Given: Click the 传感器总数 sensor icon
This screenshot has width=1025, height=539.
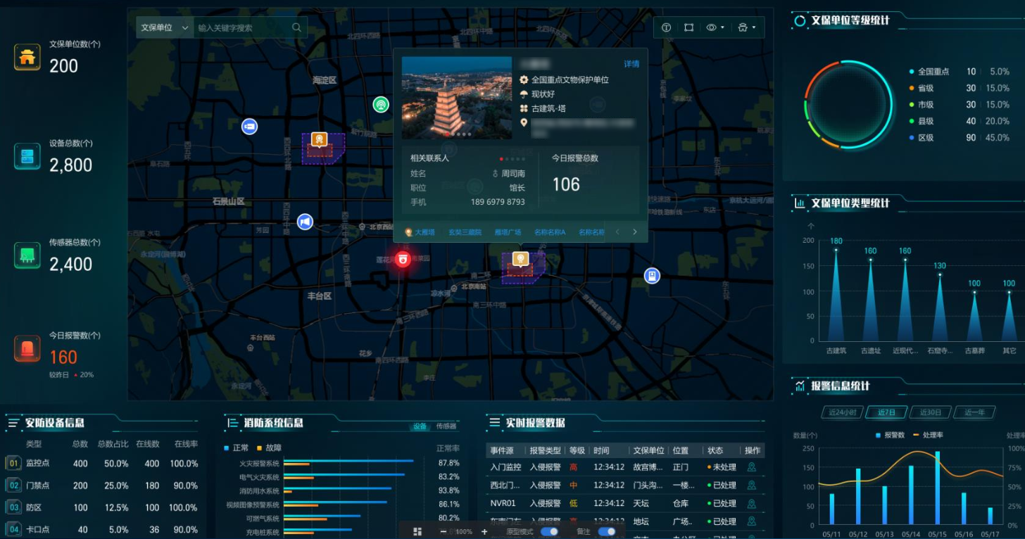Looking at the screenshot, I should click(x=27, y=255).
